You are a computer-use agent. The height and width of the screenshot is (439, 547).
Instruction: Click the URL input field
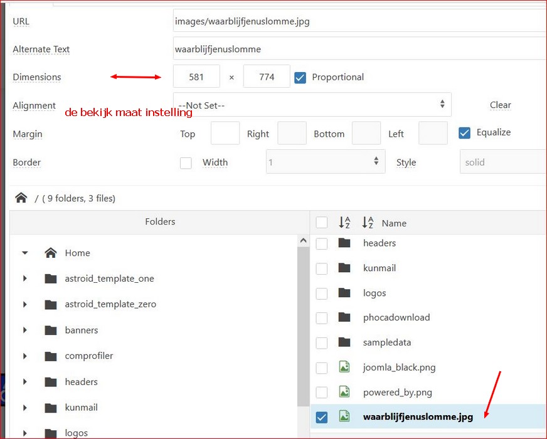pos(359,21)
